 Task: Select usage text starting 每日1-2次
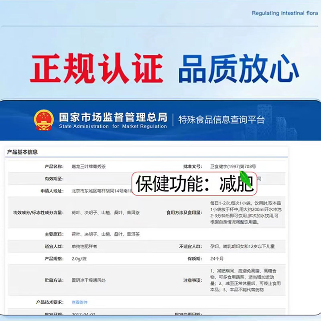246,213
